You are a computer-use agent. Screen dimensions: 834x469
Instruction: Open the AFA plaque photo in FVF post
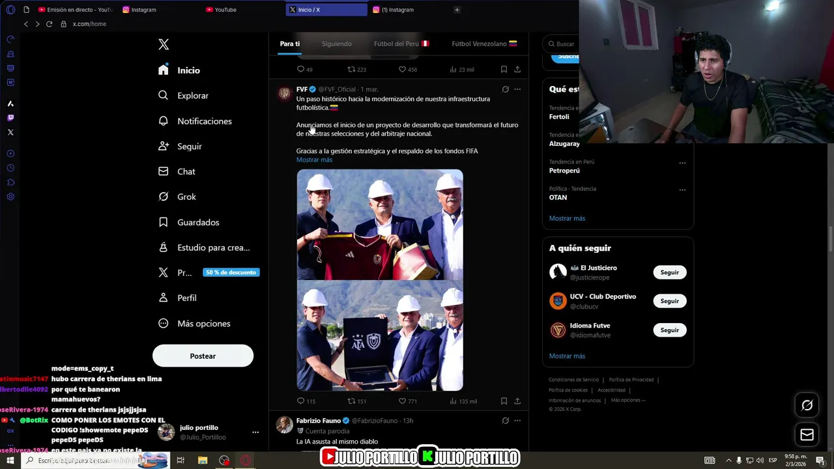pos(380,335)
